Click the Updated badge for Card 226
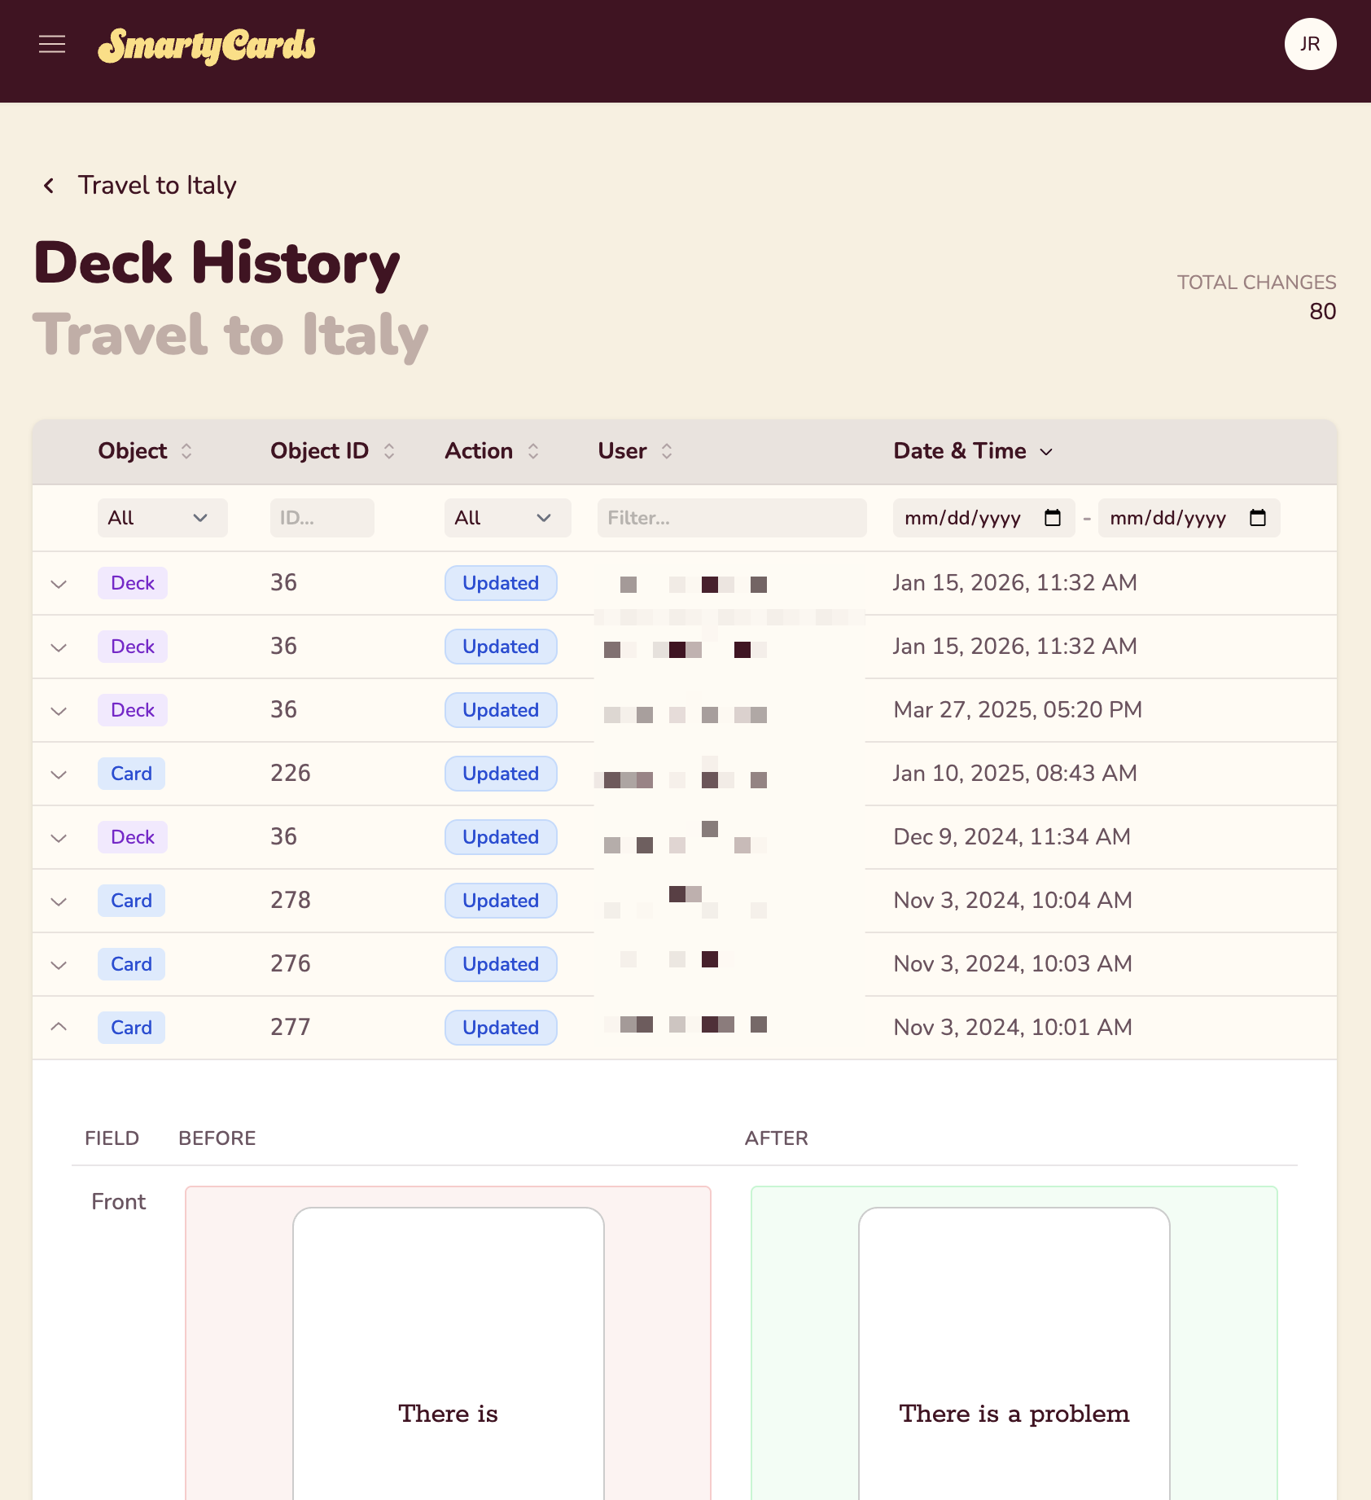This screenshot has height=1500, width=1371. pyautogui.click(x=501, y=774)
